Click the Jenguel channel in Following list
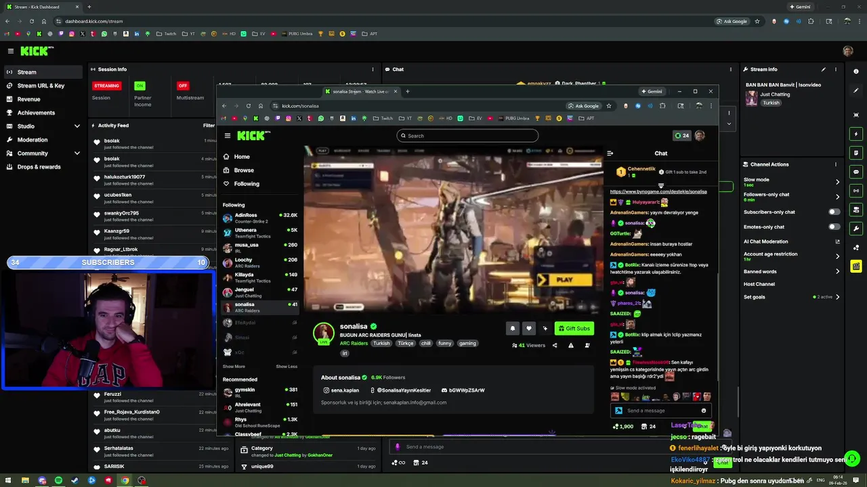The width and height of the screenshot is (867, 487). [260, 292]
